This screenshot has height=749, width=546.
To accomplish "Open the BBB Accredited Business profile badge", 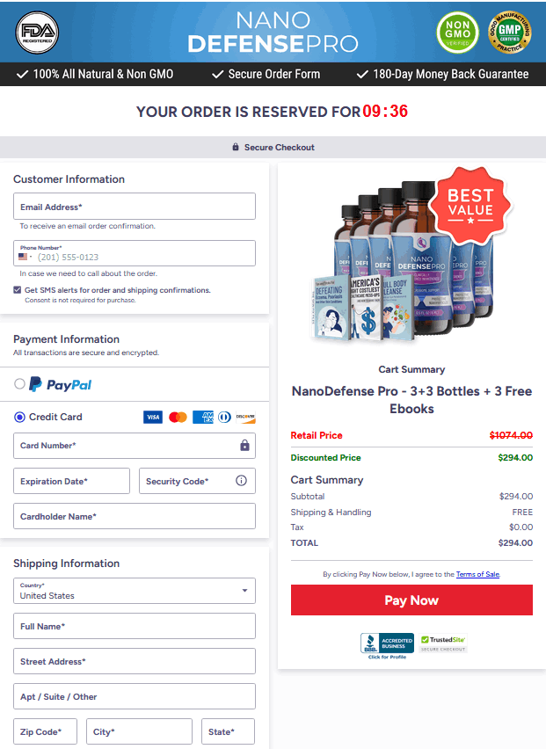I will [387, 646].
